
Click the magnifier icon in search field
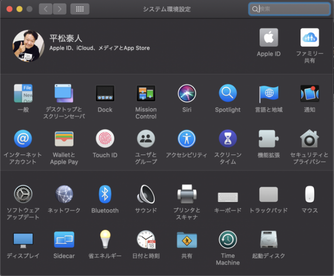(x=255, y=9)
